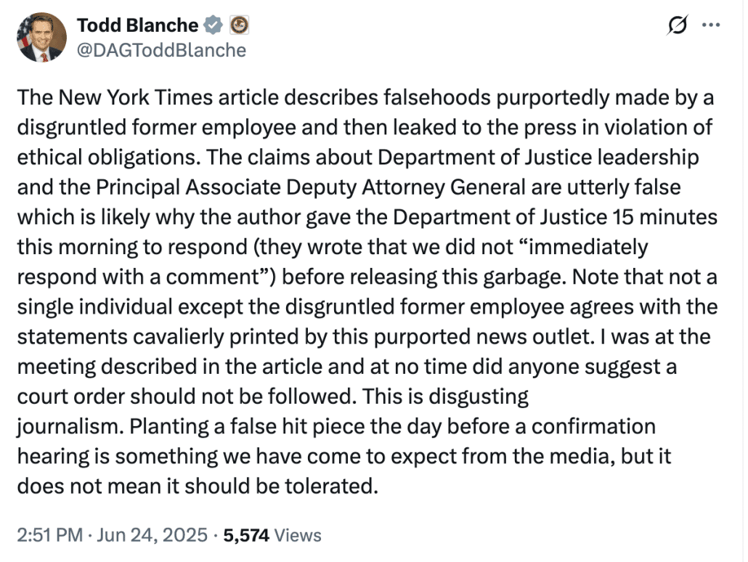Viewport: 748px width, 562px height.
Task: Click the 5,574 view count number
Action: [247, 536]
